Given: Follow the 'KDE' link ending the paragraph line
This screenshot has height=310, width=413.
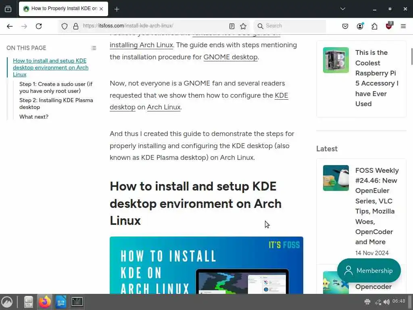Looking at the screenshot, I should (x=281, y=95).
